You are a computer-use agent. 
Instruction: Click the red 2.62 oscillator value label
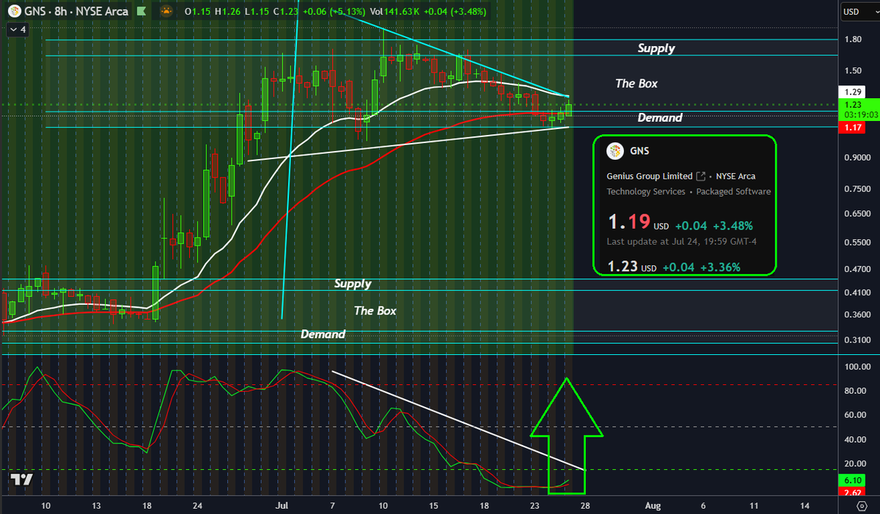point(852,491)
